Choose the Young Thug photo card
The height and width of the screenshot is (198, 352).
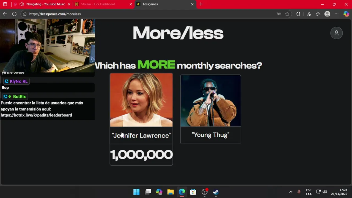coord(211,101)
